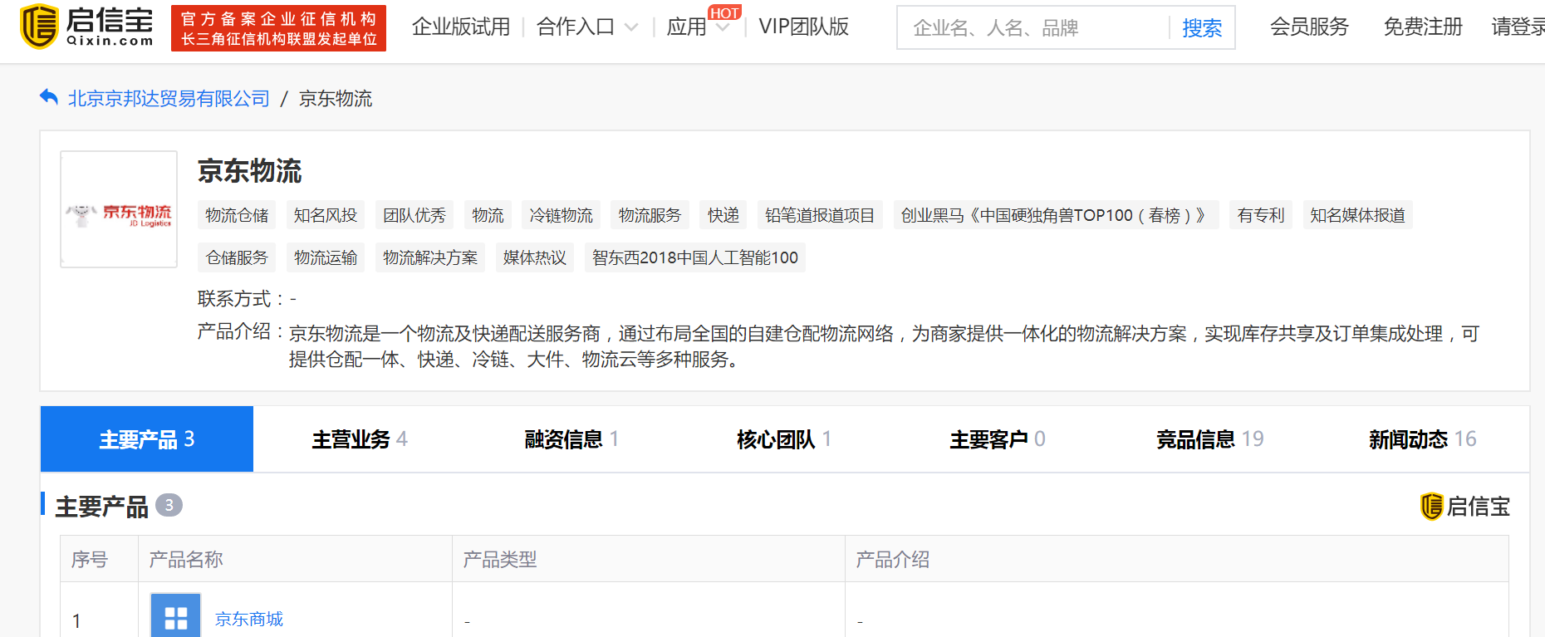Switch to the 新闻动态 tab
1545x637 pixels.
pos(1423,439)
